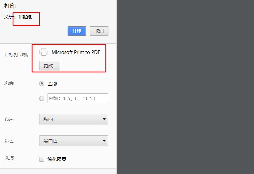The image size is (254, 174).
Task: Click the 取消 button
Action: (99, 31)
